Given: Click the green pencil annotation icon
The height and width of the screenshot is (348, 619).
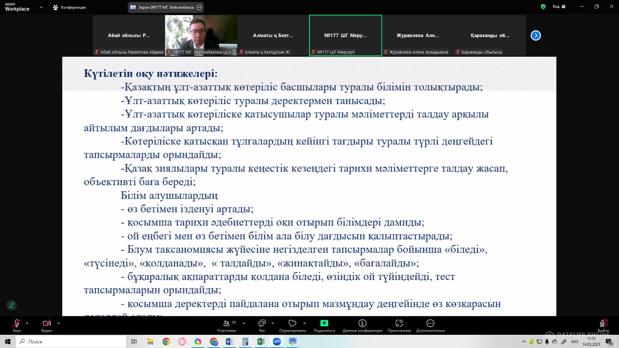Looking at the screenshot, I should (x=12, y=305).
